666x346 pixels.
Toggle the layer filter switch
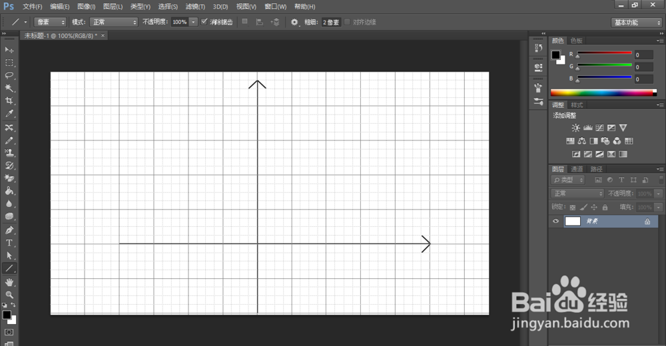[x=661, y=180]
